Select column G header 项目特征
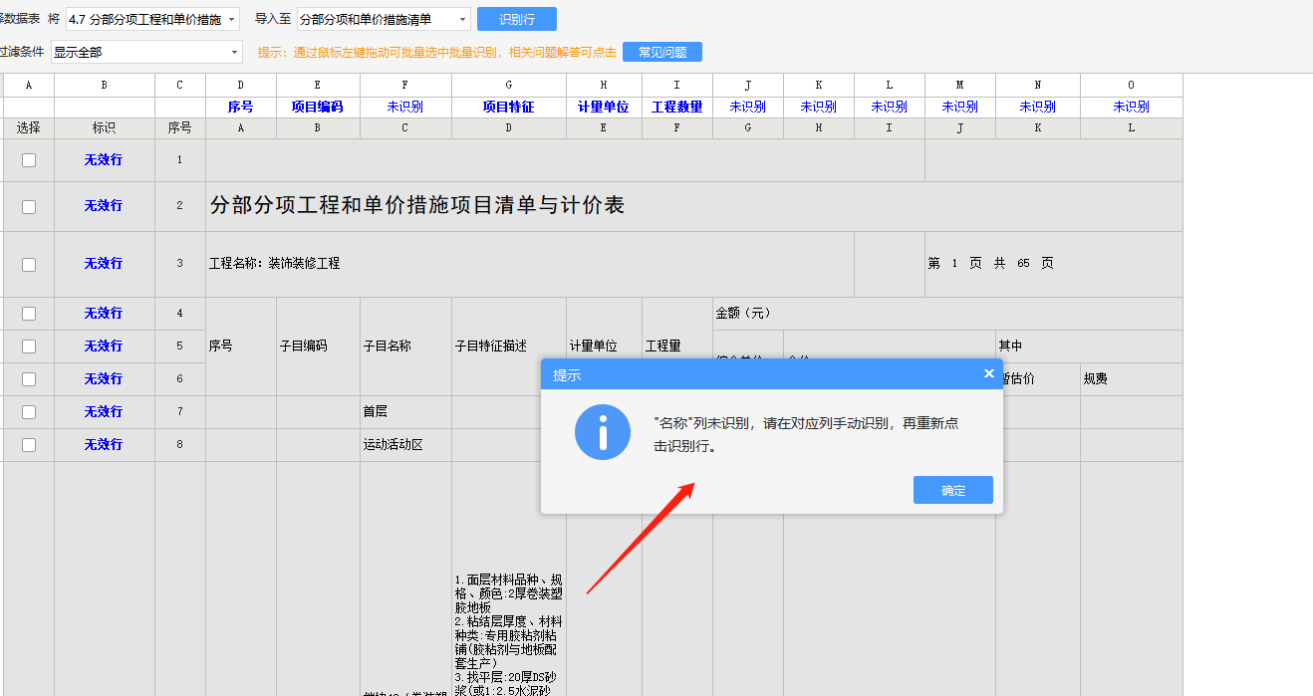Screen dimensions: 1313x696 [509, 107]
